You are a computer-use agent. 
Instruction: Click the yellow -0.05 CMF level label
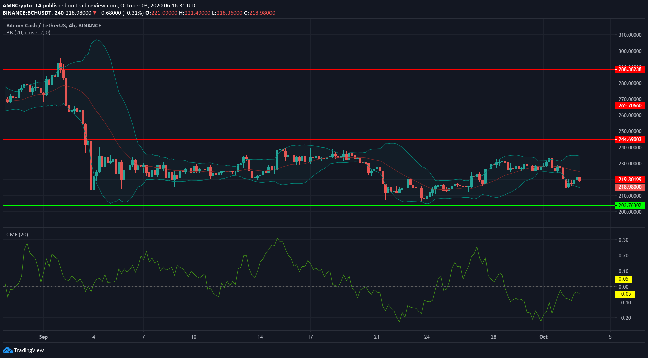[625, 294]
